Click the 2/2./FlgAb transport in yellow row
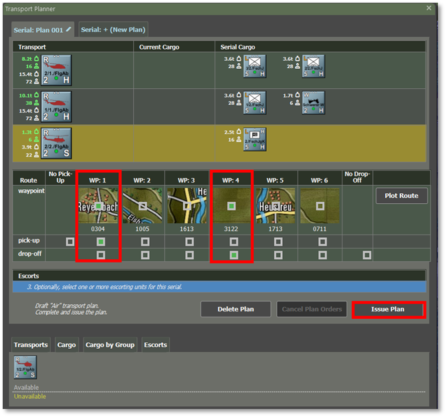 (x=56, y=143)
